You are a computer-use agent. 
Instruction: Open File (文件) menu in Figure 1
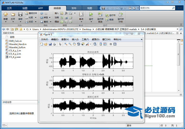tap(45, 39)
